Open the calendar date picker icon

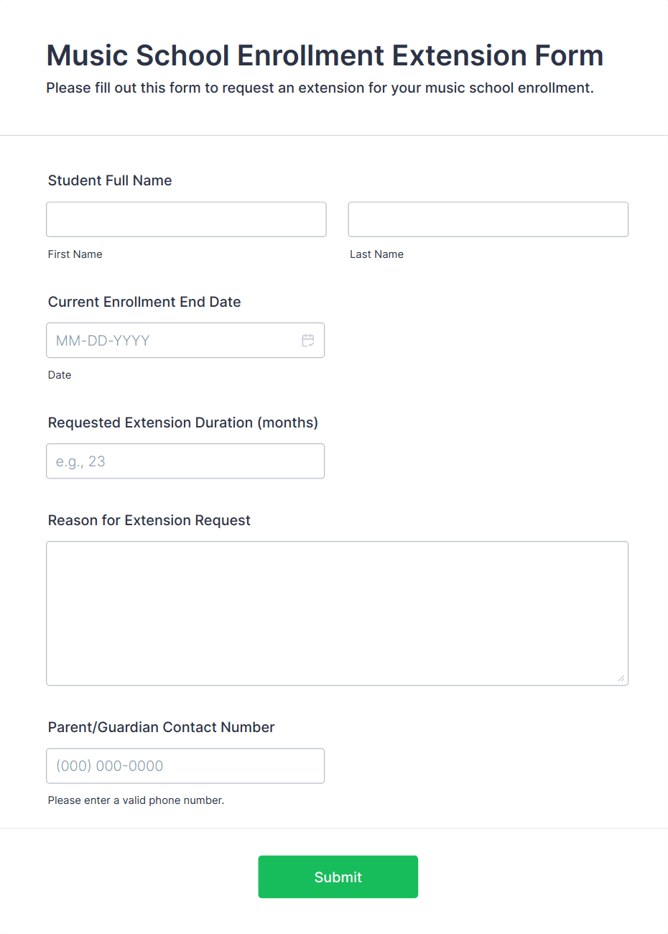pyautogui.click(x=308, y=341)
